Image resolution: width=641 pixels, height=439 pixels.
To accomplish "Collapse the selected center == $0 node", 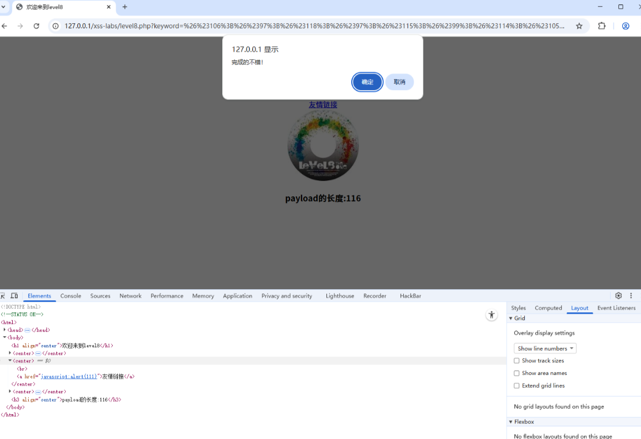I will [10, 360].
